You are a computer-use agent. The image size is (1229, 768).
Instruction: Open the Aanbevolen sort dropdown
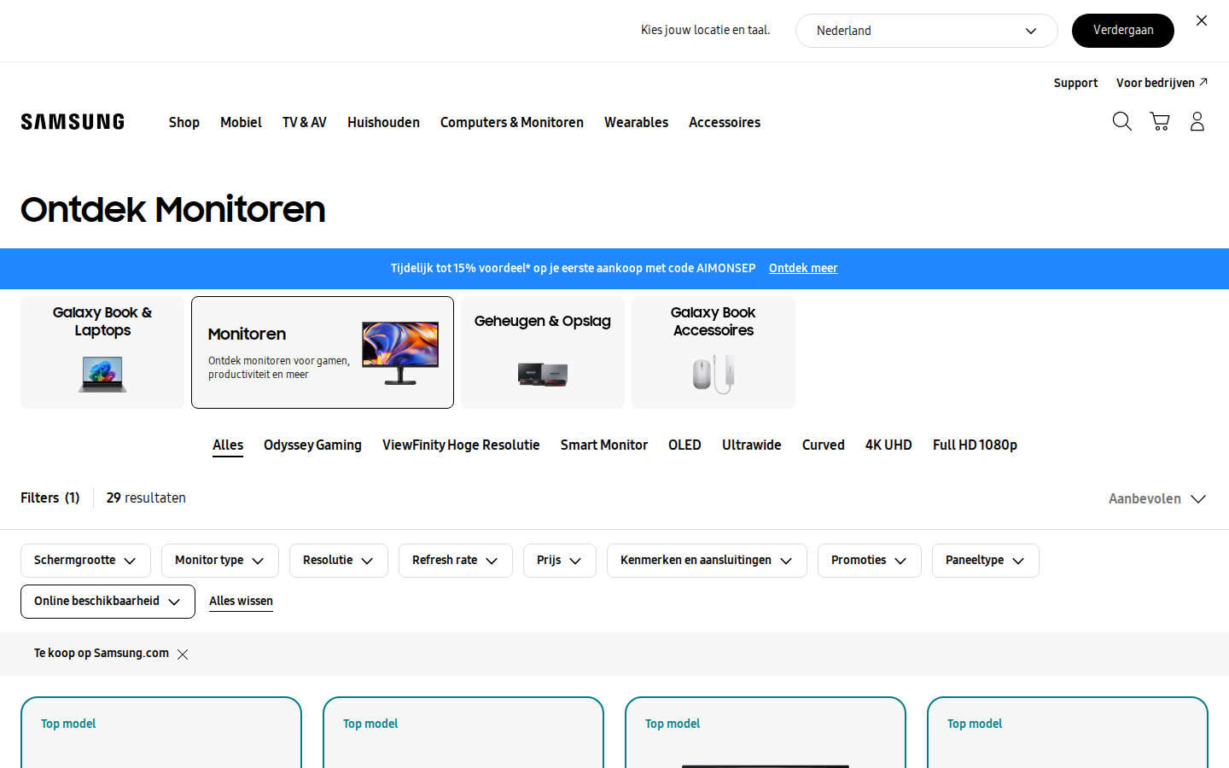(x=1156, y=498)
